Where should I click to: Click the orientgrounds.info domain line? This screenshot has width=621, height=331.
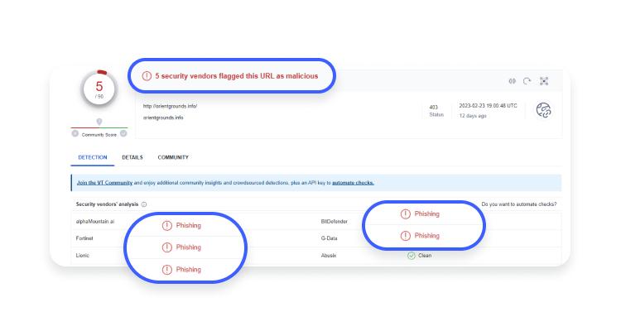click(163, 118)
